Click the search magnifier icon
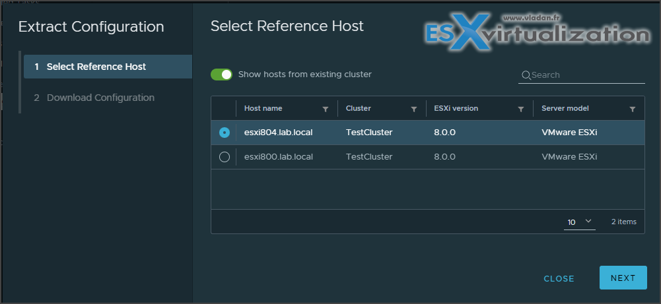Screen dimensions: 661x304 [526, 75]
